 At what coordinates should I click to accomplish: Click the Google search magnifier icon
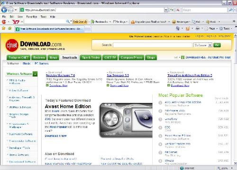230,10
